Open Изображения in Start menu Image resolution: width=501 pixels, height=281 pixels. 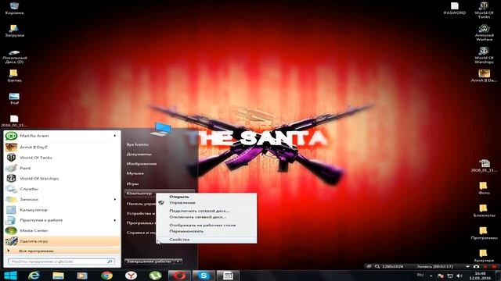[x=142, y=164]
